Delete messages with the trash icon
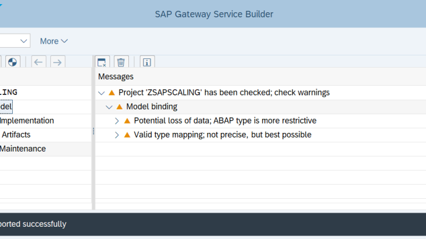The width and height of the screenshot is (426, 239). point(121,62)
